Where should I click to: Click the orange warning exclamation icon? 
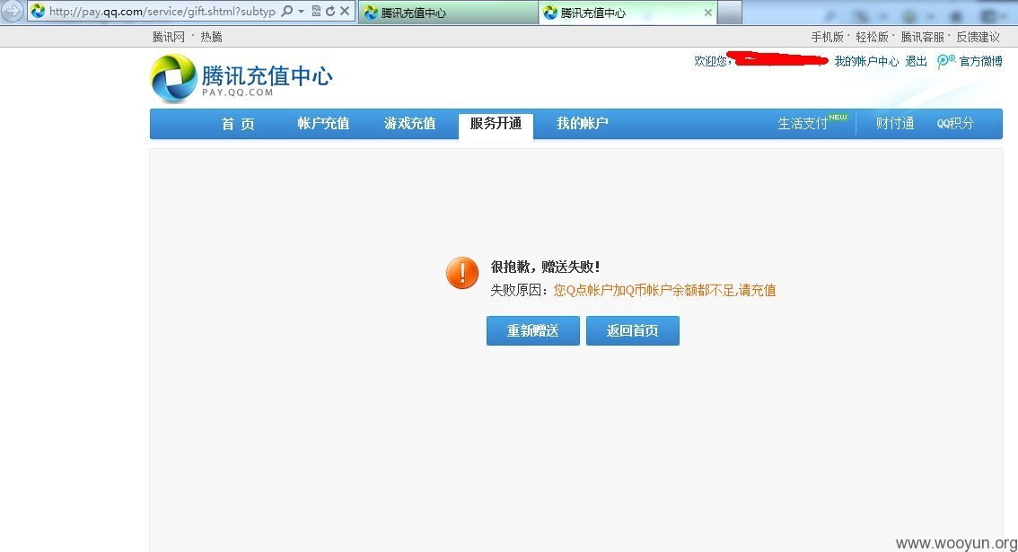[462, 273]
